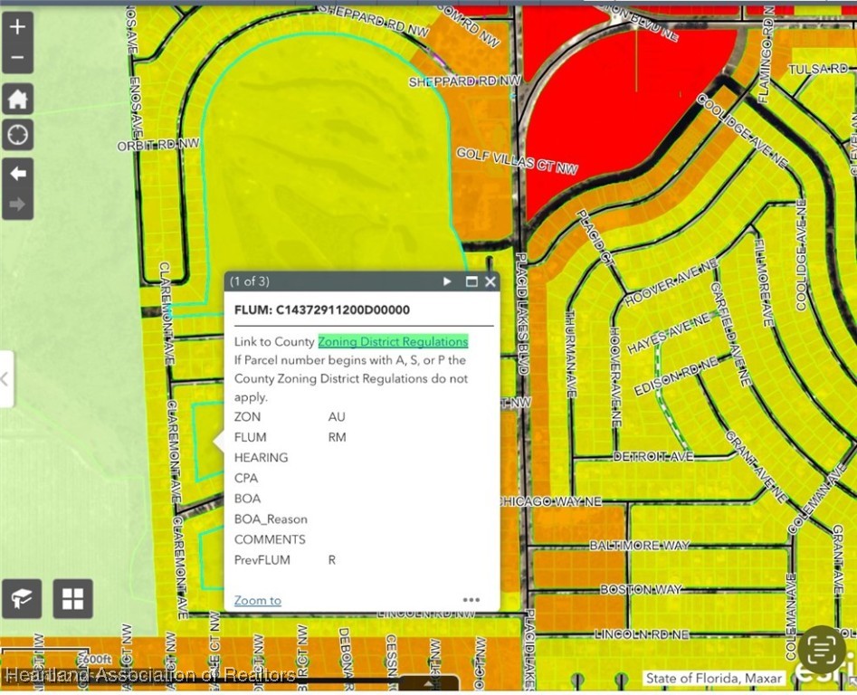857x695 pixels.
Task: Click the Zoom to link in the popup
Action: click(257, 600)
